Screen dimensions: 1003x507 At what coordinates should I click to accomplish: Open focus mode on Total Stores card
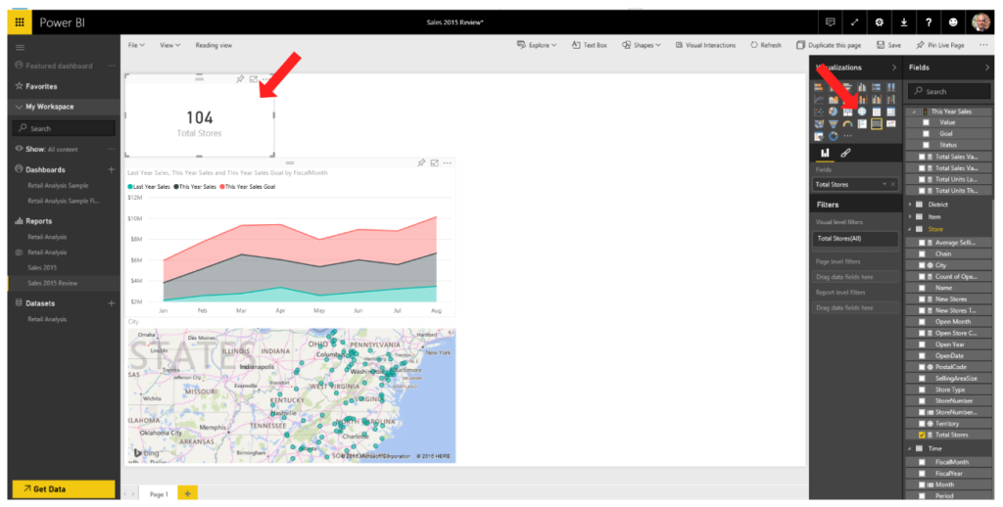point(254,79)
